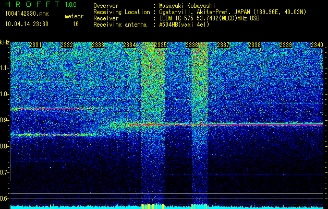Click the 2331 time marker
328x209 pixels.
(35, 45)
